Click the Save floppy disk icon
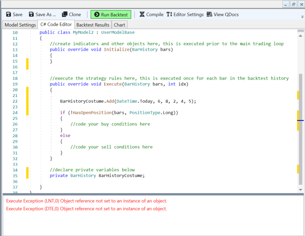The image size is (305, 236). tap(9, 14)
